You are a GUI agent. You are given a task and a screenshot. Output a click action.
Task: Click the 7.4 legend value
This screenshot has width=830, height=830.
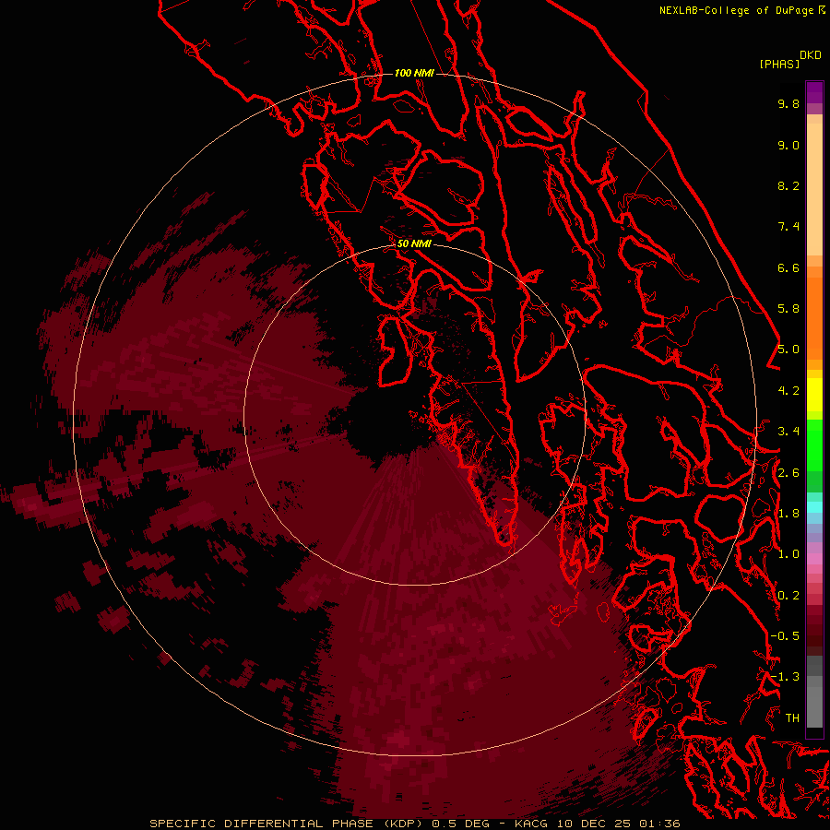[788, 227]
